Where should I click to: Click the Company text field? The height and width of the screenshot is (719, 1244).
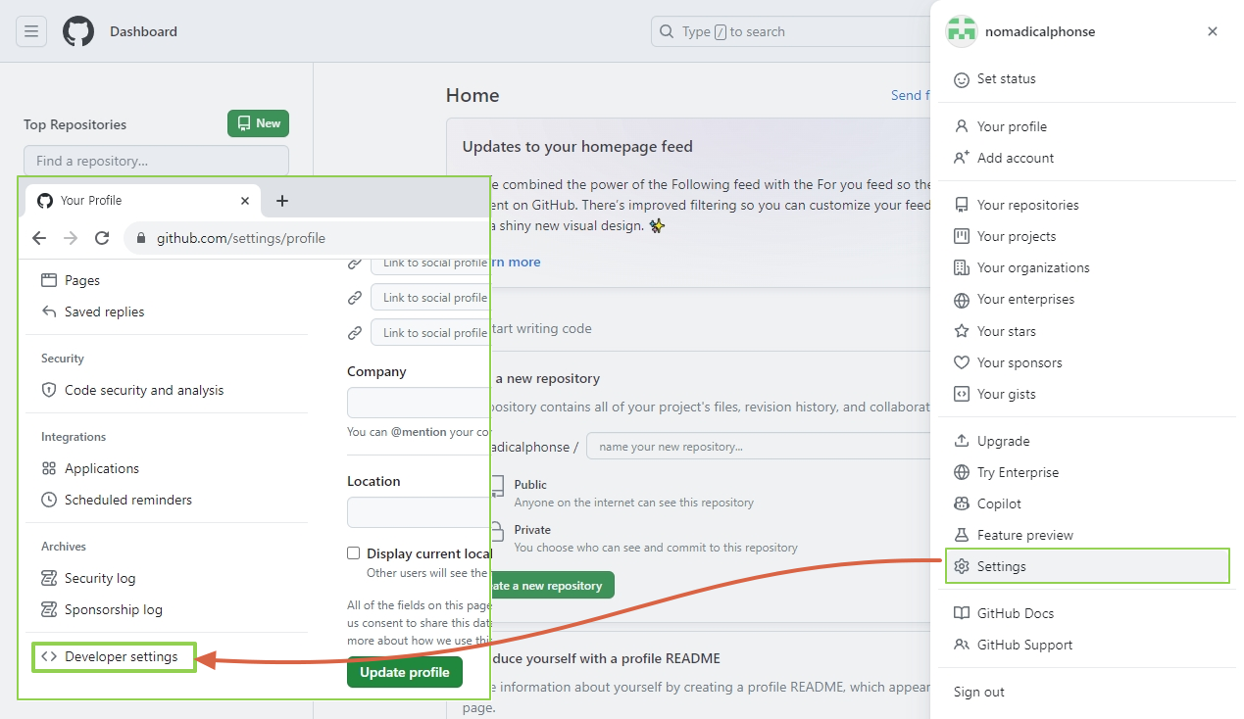click(419, 403)
